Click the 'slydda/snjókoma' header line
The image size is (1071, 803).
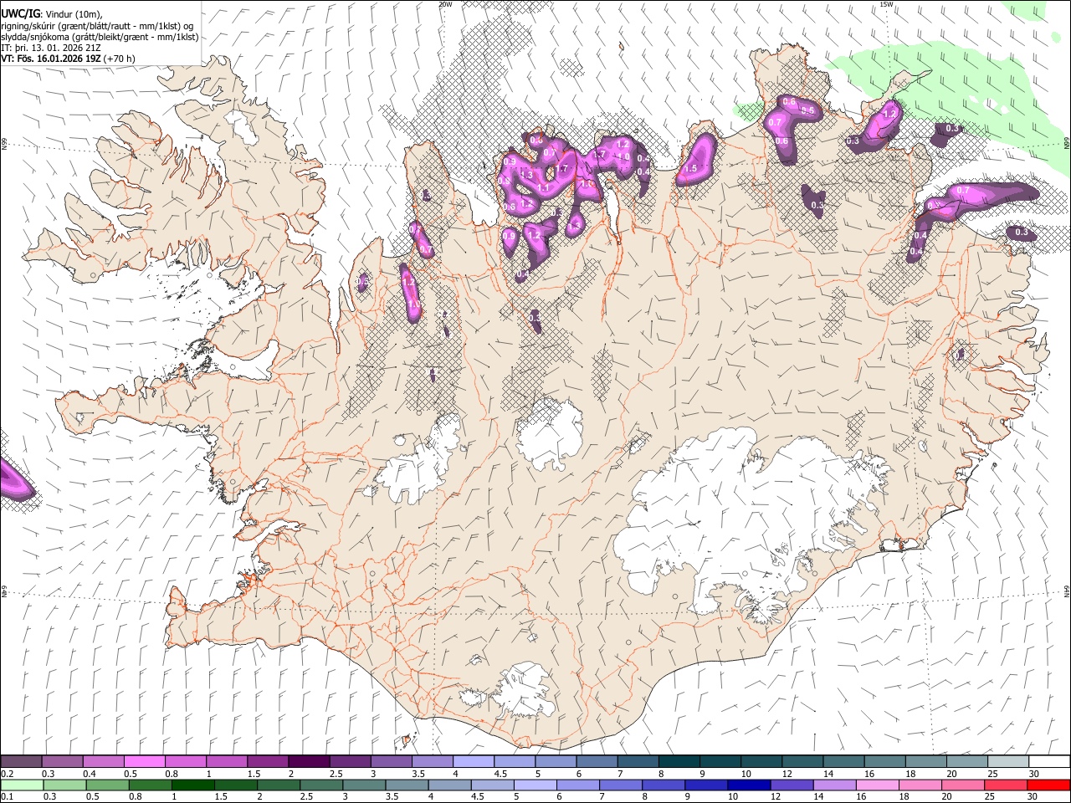click(100, 37)
